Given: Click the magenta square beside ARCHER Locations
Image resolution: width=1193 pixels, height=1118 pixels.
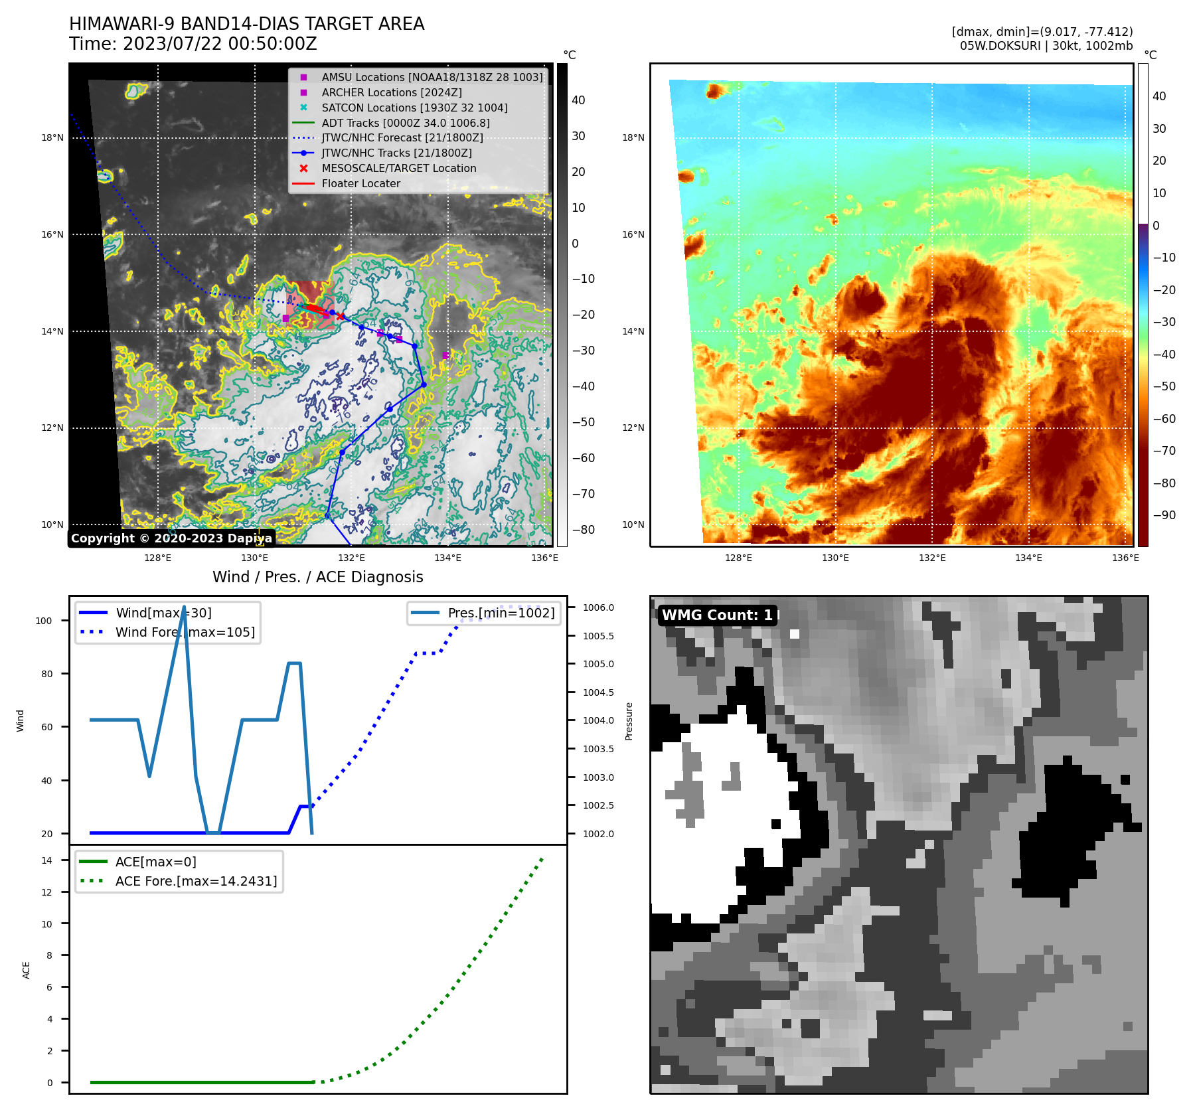Looking at the screenshot, I should pyautogui.click(x=303, y=93).
